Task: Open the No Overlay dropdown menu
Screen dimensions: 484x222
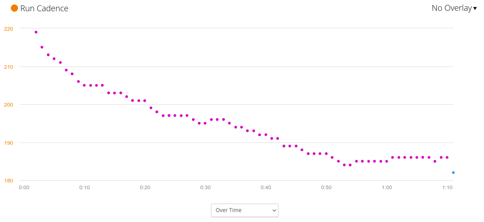Action: (454, 8)
